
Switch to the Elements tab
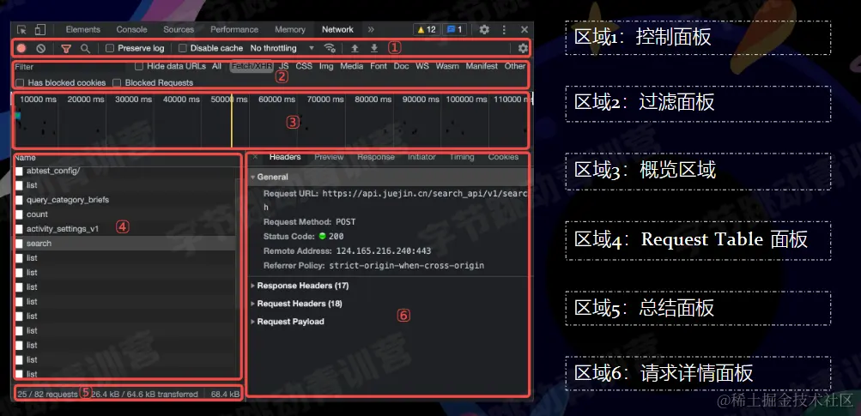pos(83,30)
